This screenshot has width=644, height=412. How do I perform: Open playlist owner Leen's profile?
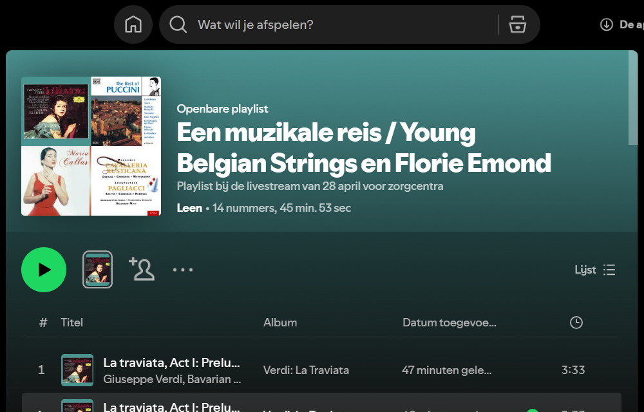point(189,208)
